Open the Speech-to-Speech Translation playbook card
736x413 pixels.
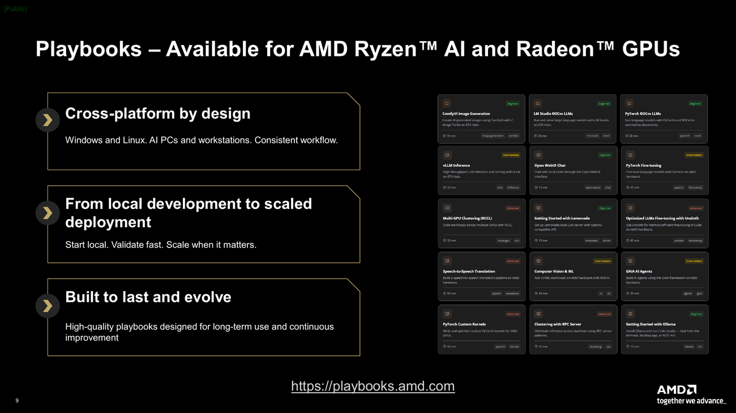click(481, 276)
